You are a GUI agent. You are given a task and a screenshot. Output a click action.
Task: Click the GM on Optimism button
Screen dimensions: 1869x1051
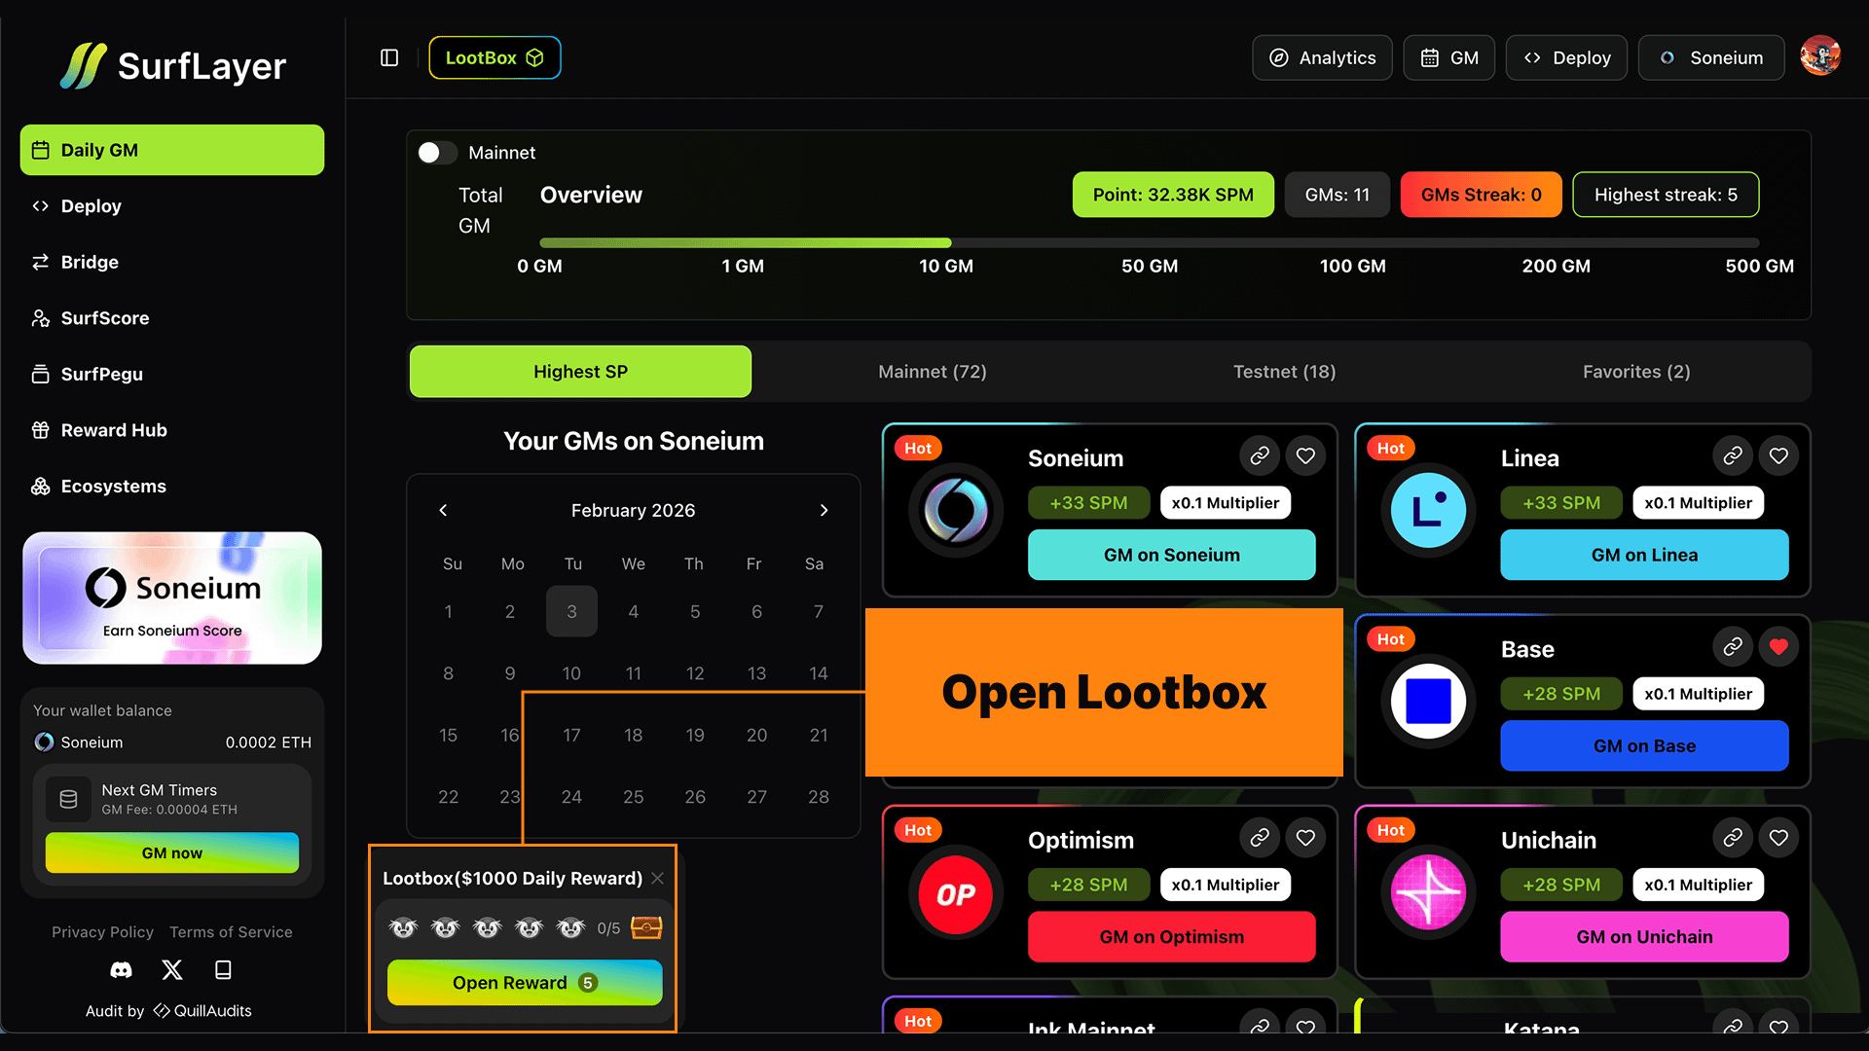[x=1171, y=936]
